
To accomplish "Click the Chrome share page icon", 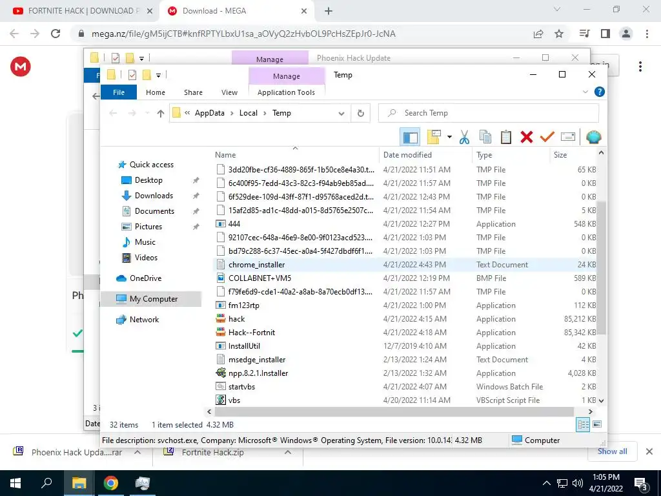I will click(538, 34).
